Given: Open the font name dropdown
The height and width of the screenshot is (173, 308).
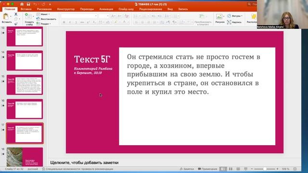Looking at the screenshot, I should (x=96, y=16).
